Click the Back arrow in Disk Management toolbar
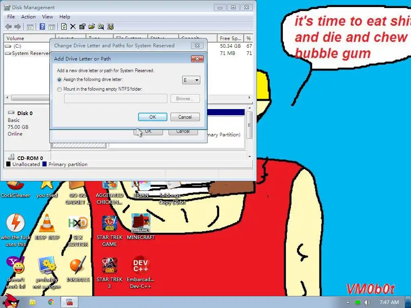 click(8, 26)
